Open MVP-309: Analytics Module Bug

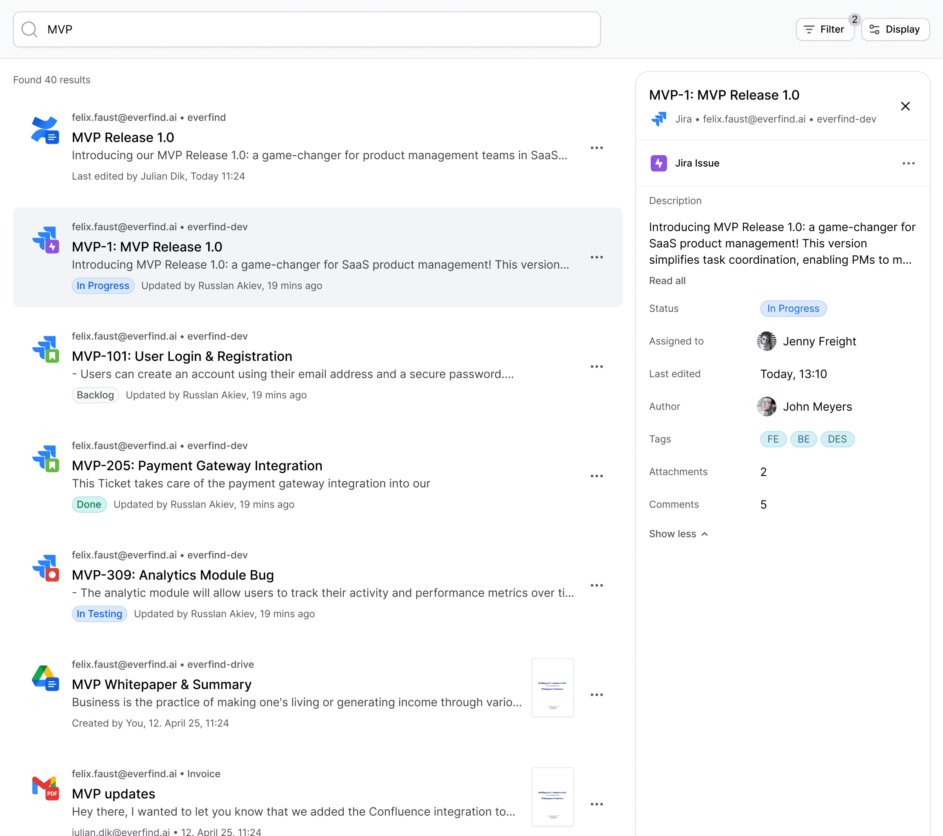pyautogui.click(x=173, y=575)
